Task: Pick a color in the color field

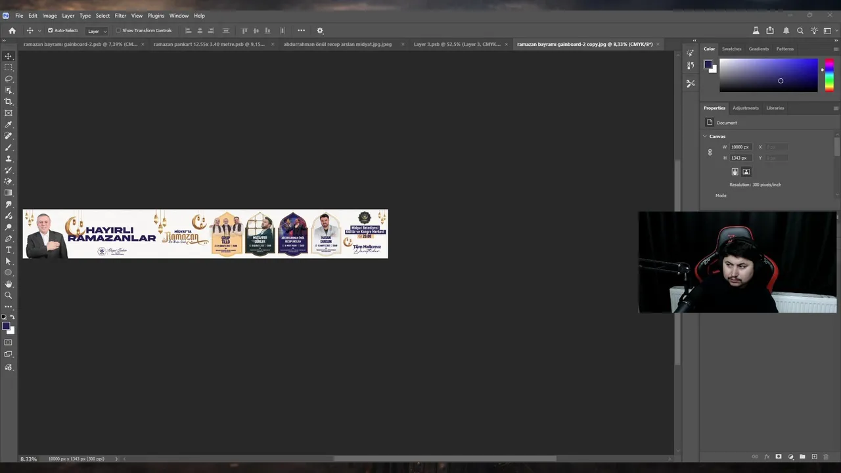Action: [x=769, y=75]
